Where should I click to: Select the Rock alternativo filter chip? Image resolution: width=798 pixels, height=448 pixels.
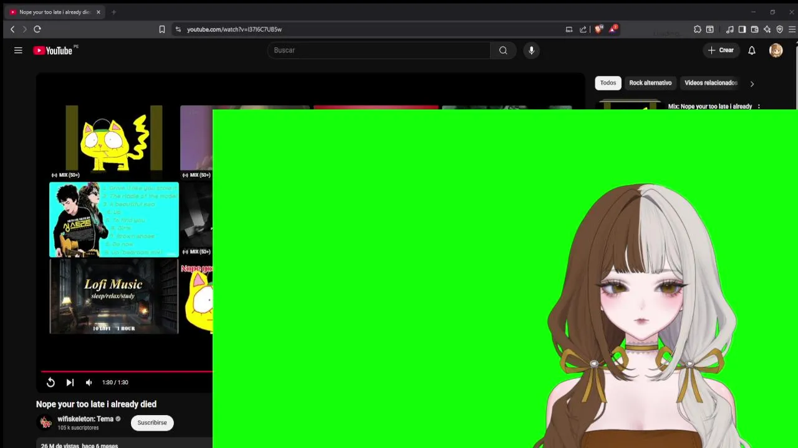tap(650, 83)
